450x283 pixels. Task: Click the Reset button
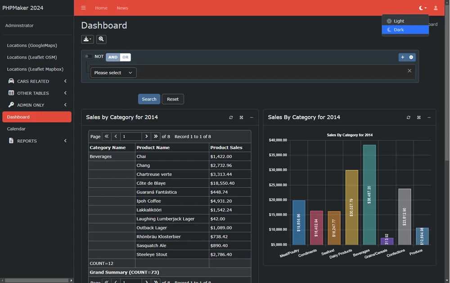173,99
